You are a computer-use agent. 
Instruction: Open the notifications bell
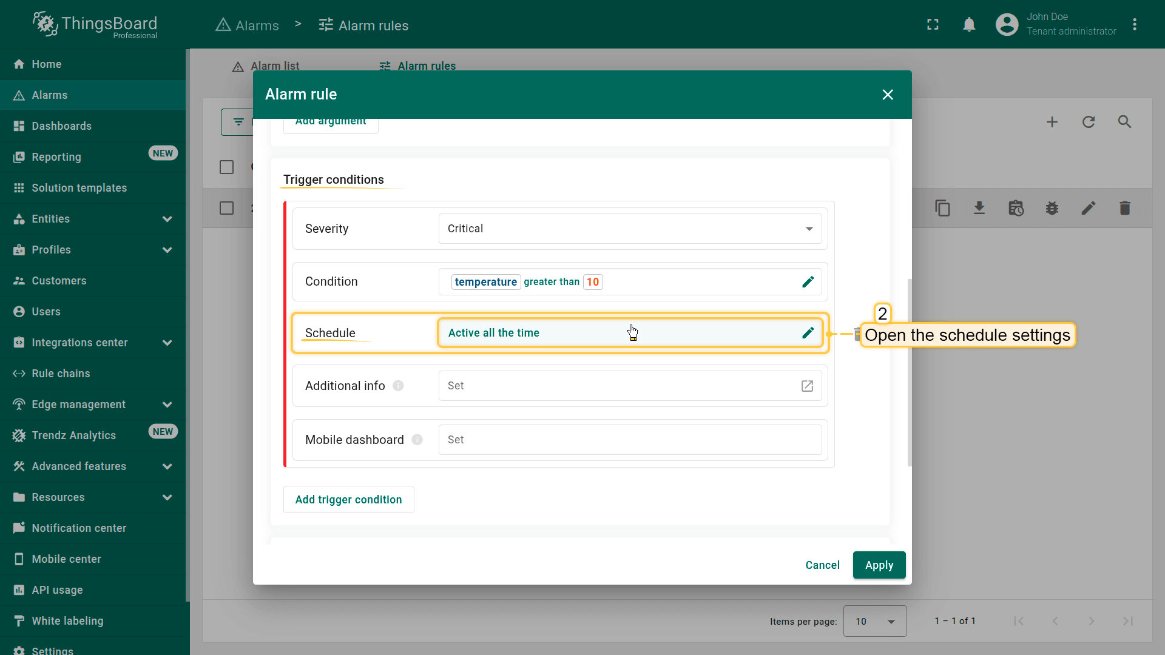969,25
